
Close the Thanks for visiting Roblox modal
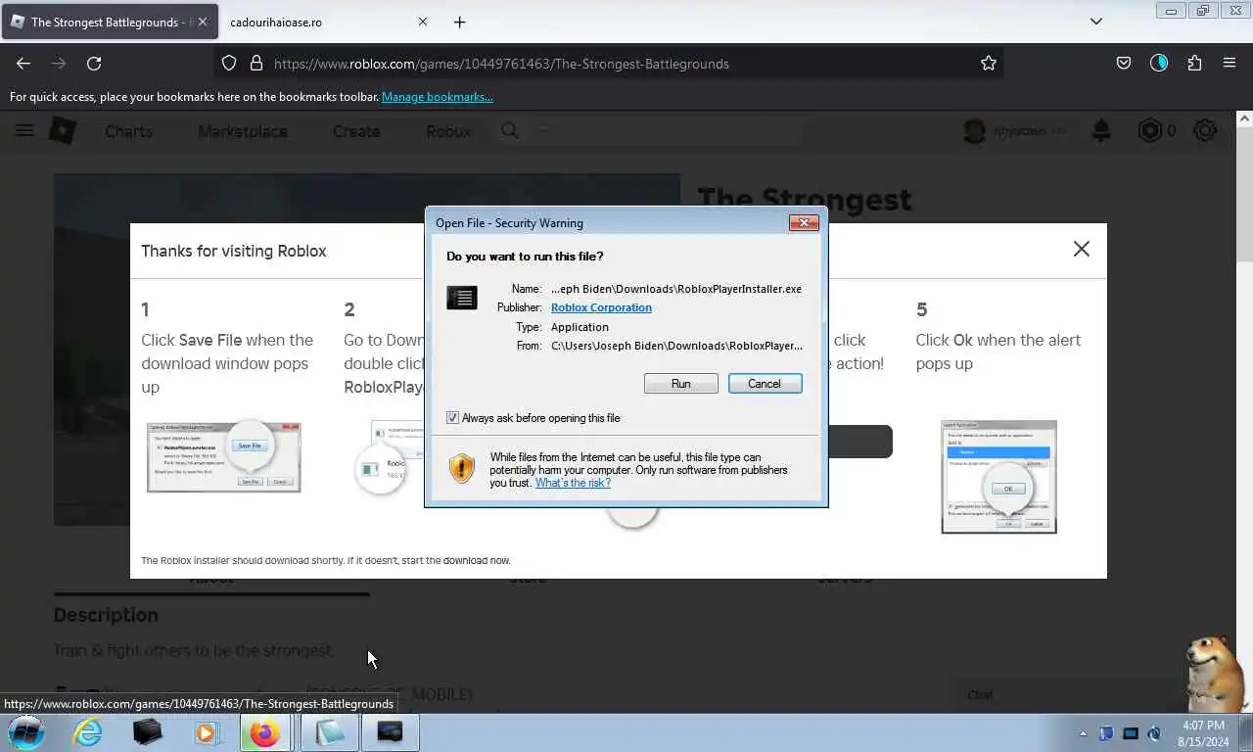point(1082,249)
